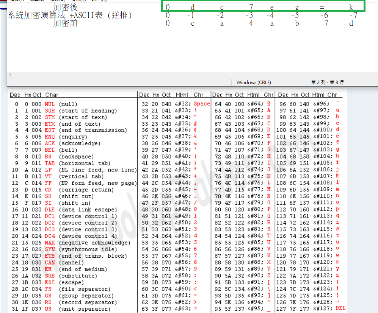Place cursor on the 加密前 label
Screen dimensions: 378x313
[x=65, y=23]
